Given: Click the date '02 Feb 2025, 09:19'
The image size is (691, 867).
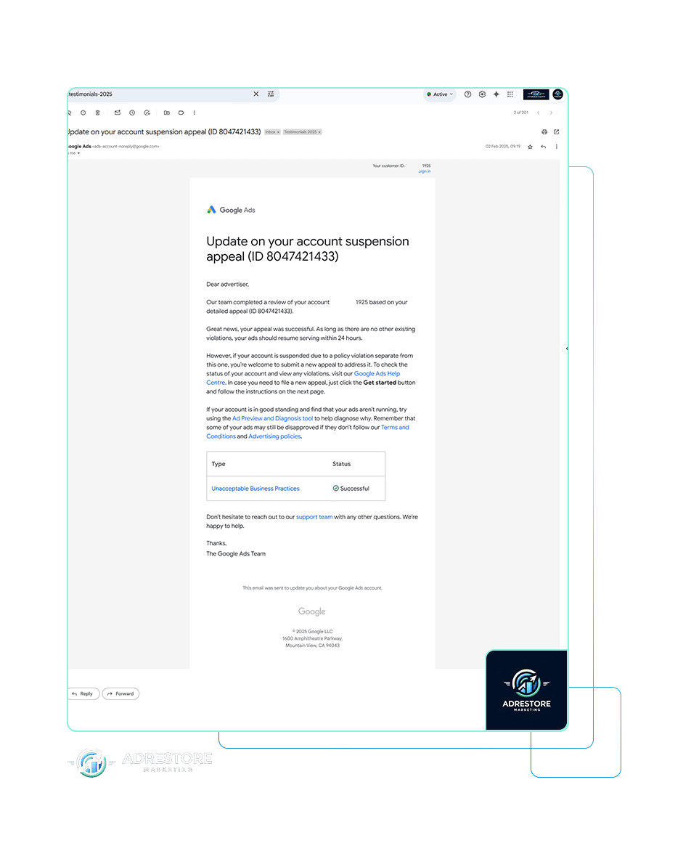Looking at the screenshot, I should click(x=502, y=147).
